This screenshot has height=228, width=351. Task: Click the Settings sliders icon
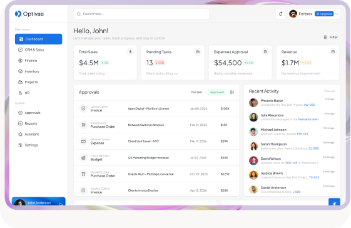(x=20, y=145)
